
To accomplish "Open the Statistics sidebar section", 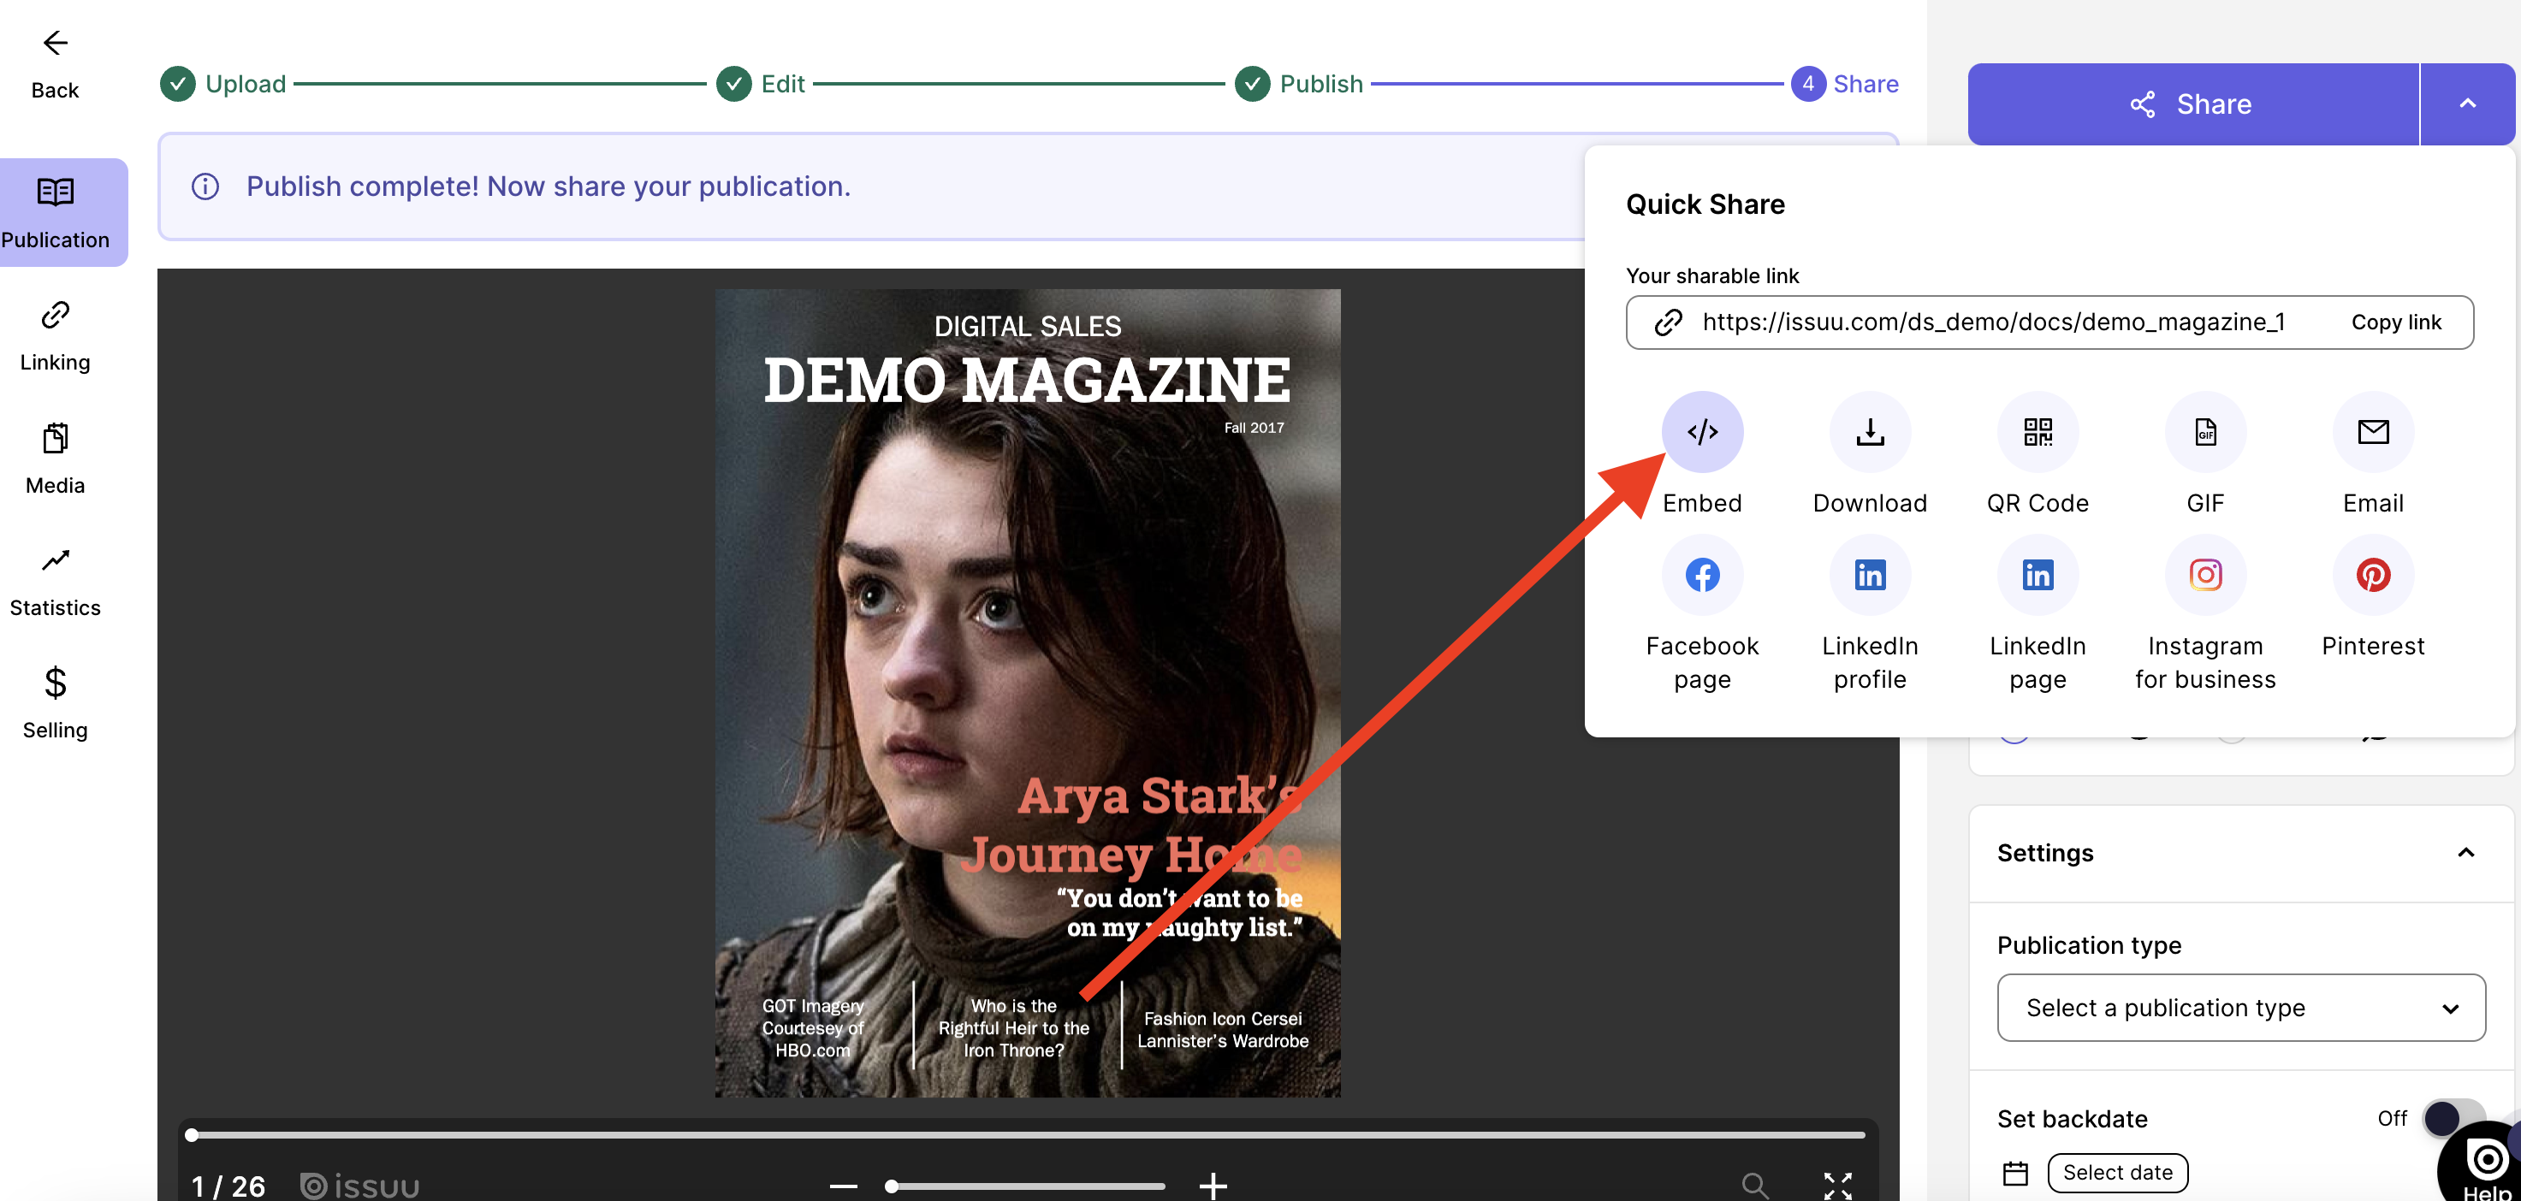I will point(55,581).
